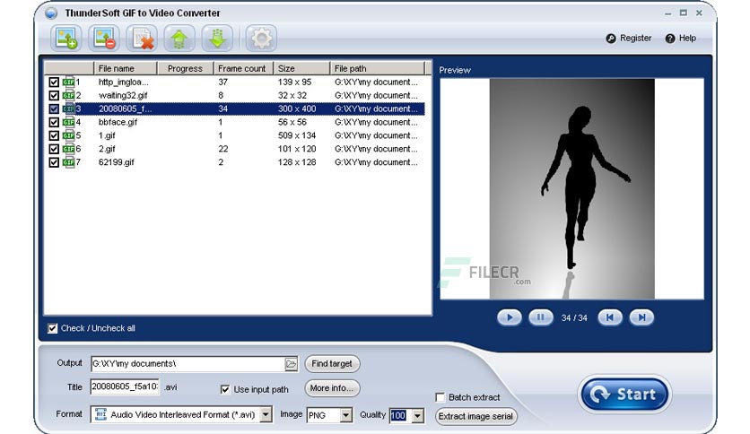Click the Register key icon
The image size is (750, 434).
[611, 39]
